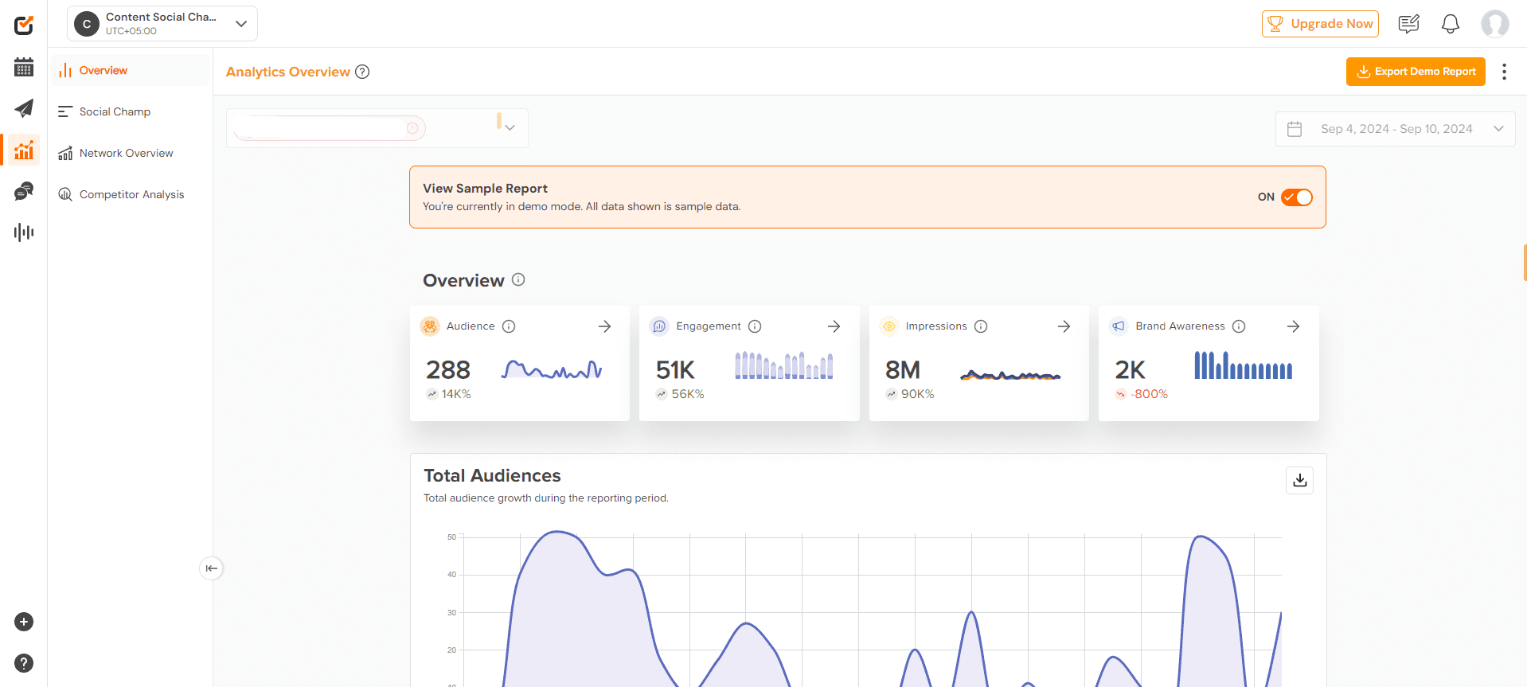The image size is (1527, 687).
Task: Click the Brand Awareness info icon
Action: (1239, 326)
